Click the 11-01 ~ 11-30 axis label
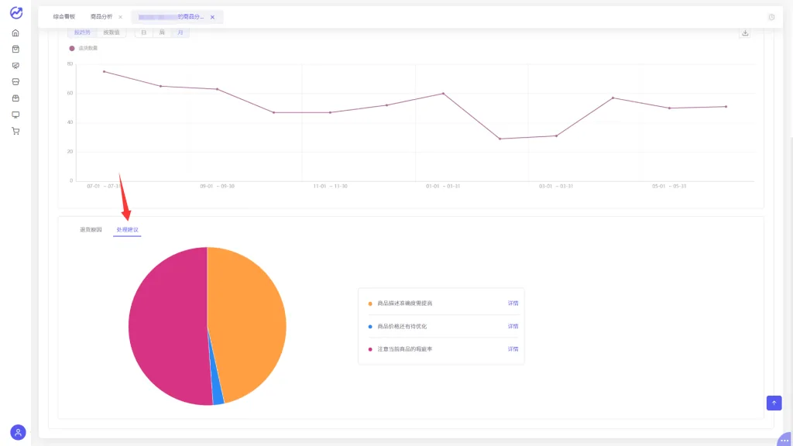The image size is (793, 446). [x=330, y=186]
